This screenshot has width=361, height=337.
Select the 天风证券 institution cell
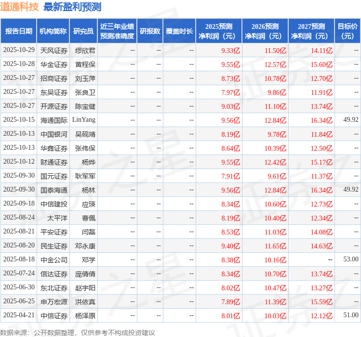54,51
